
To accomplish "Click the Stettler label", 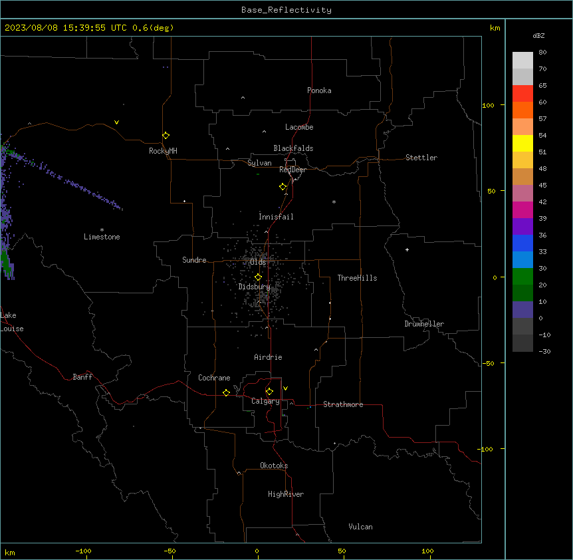I will click(x=421, y=158).
